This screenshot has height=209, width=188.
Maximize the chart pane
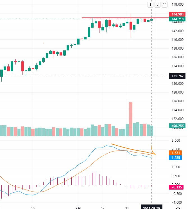(x=164, y=5)
